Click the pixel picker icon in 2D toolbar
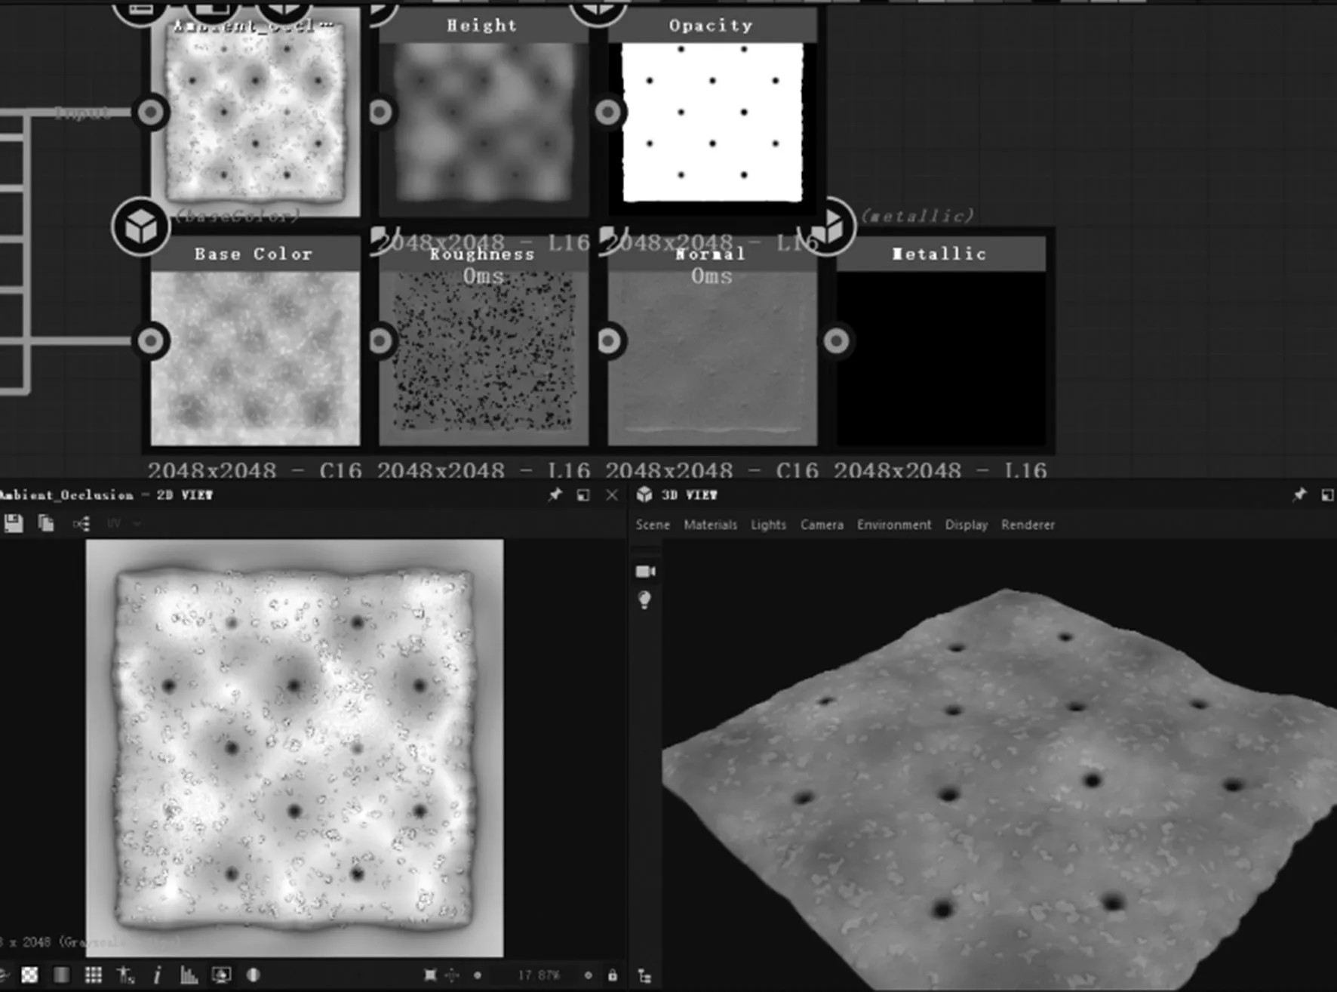The height and width of the screenshot is (992, 1337). [x=126, y=975]
